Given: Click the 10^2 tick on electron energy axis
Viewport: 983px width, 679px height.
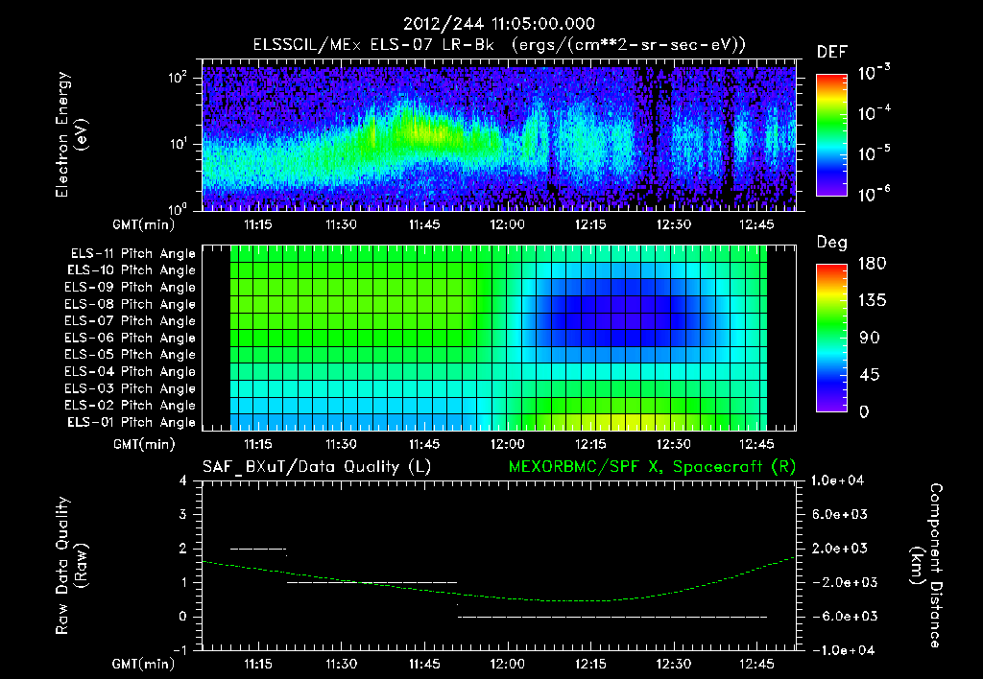Looking at the screenshot, I should (x=178, y=78).
